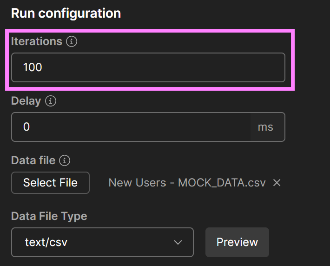Place cursor on the 100 value
Viewport: 330px width, 266px height.
coord(33,67)
